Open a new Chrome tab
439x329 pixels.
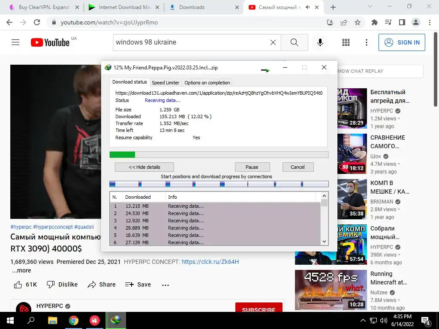(x=333, y=8)
